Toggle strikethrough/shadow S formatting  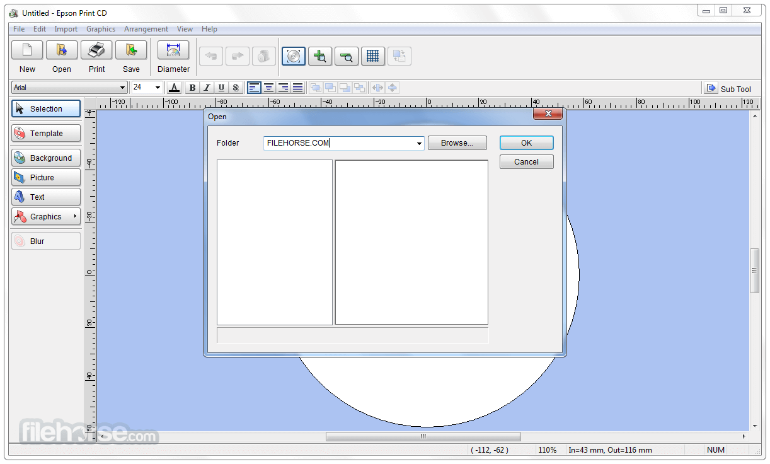point(236,88)
